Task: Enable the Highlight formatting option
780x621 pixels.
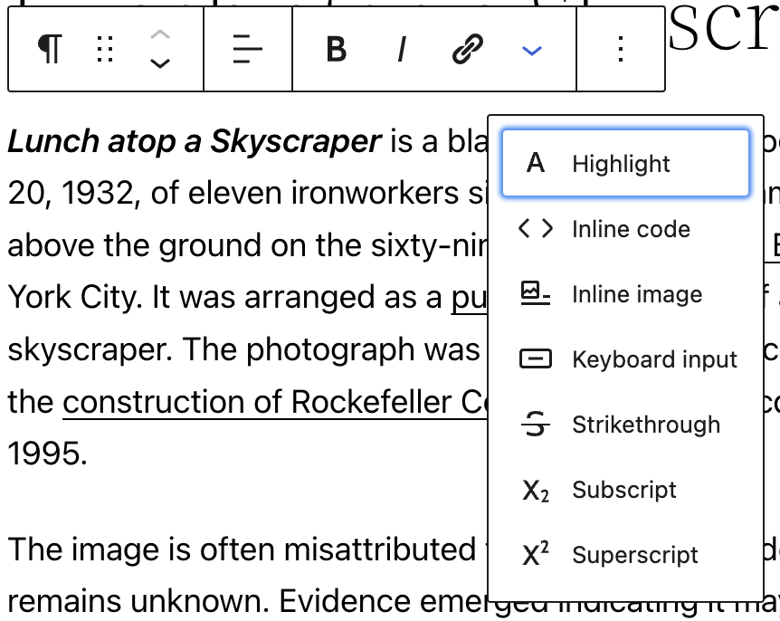Action: [624, 163]
